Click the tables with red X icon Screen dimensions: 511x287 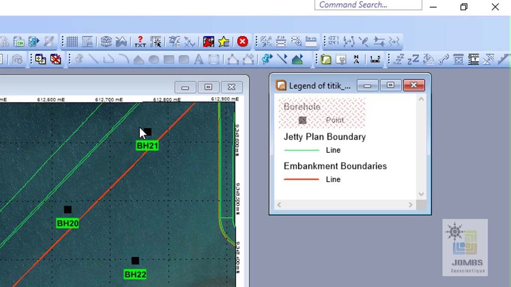[55, 59]
